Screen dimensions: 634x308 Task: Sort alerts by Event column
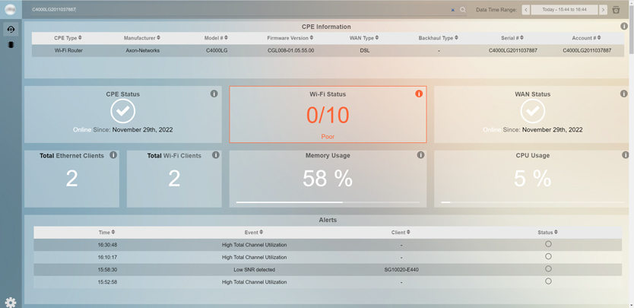pos(254,232)
